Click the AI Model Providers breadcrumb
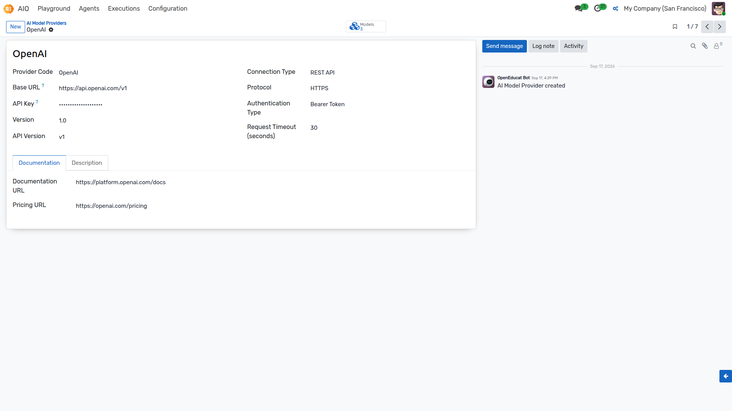 pyautogui.click(x=47, y=23)
